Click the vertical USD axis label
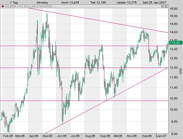 click(180, 71)
